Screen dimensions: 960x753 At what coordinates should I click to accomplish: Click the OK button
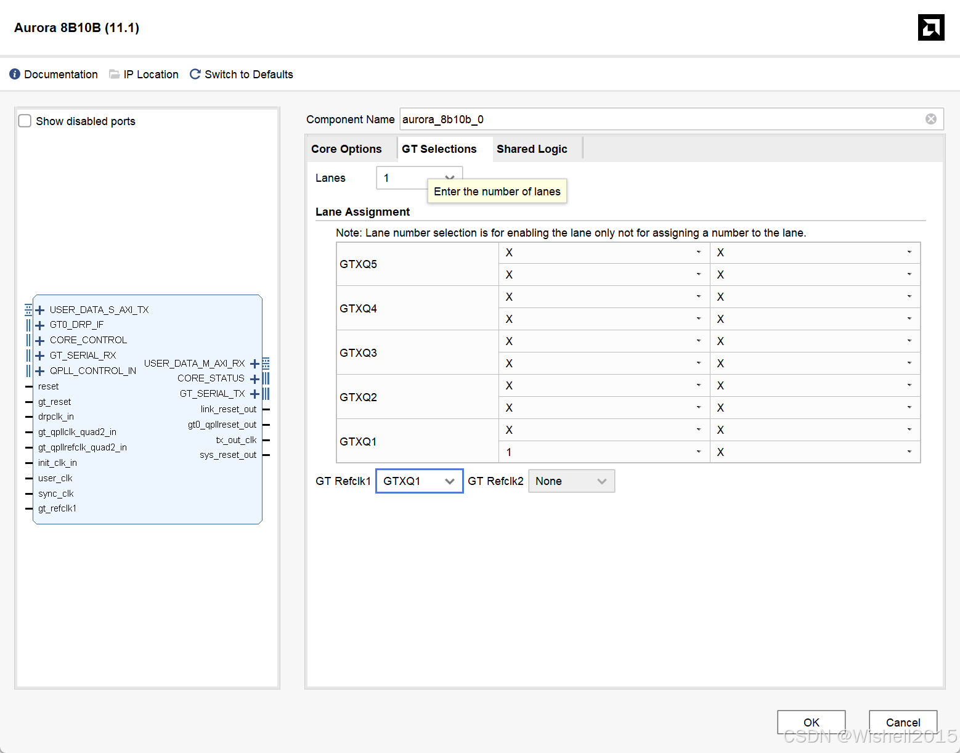[811, 722]
